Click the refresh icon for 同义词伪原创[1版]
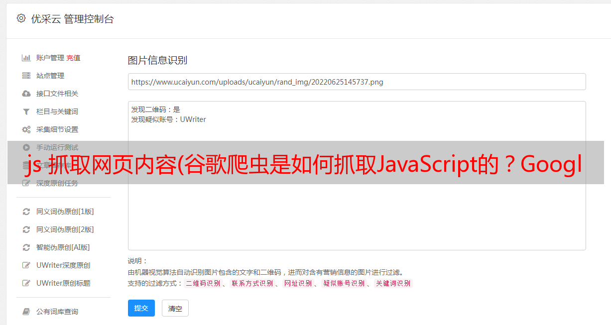The height and width of the screenshot is (325, 611). click(x=26, y=212)
